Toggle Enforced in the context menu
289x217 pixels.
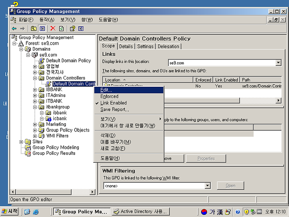point(109,96)
